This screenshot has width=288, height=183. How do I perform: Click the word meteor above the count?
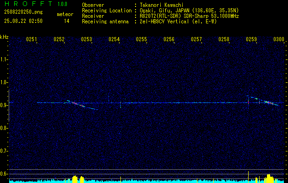[65, 14]
